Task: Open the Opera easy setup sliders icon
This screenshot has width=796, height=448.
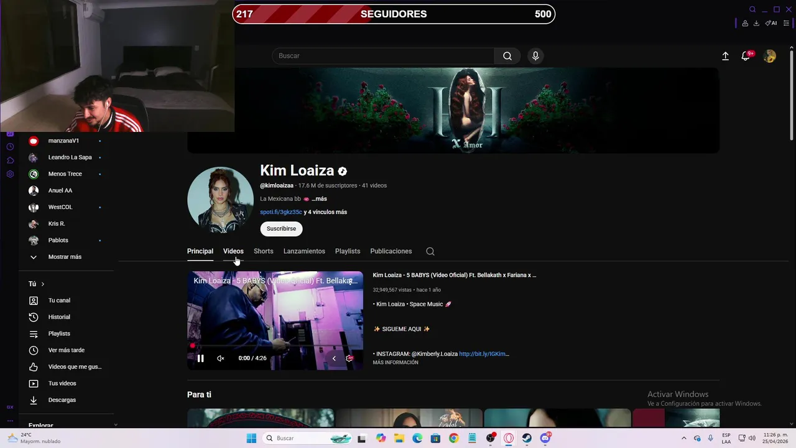Action: pyautogui.click(x=786, y=23)
